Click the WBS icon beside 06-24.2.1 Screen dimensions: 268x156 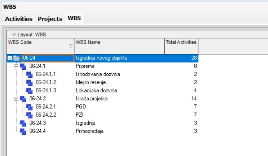point(30,107)
